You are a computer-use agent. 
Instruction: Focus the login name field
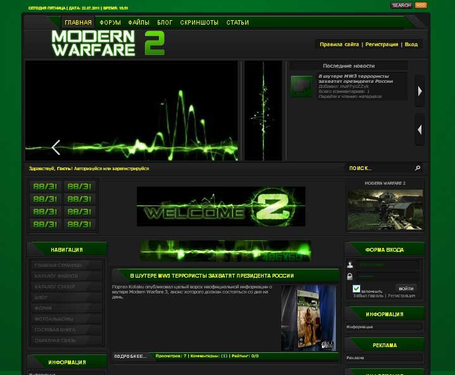point(388,265)
